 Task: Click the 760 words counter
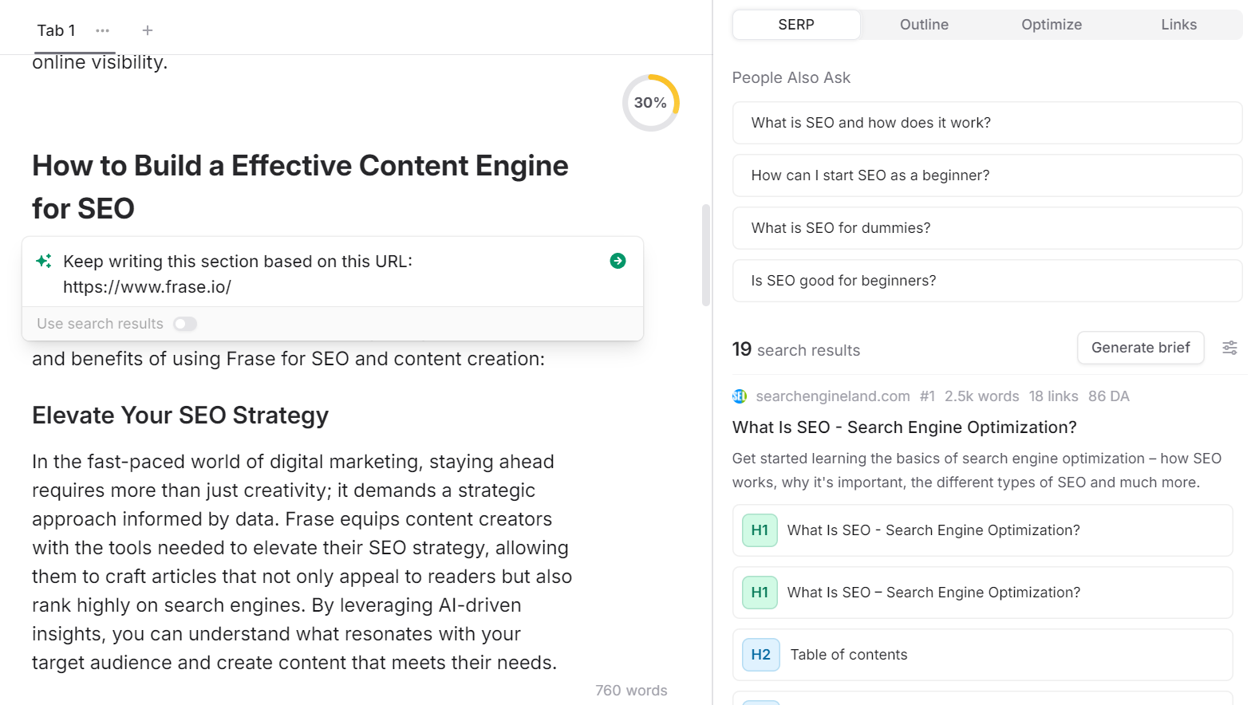[x=631, y=691]
